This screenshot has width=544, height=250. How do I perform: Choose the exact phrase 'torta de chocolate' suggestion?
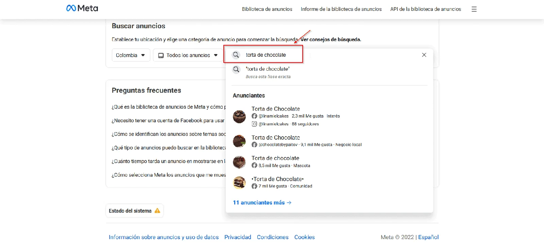[x=329, y=72]
